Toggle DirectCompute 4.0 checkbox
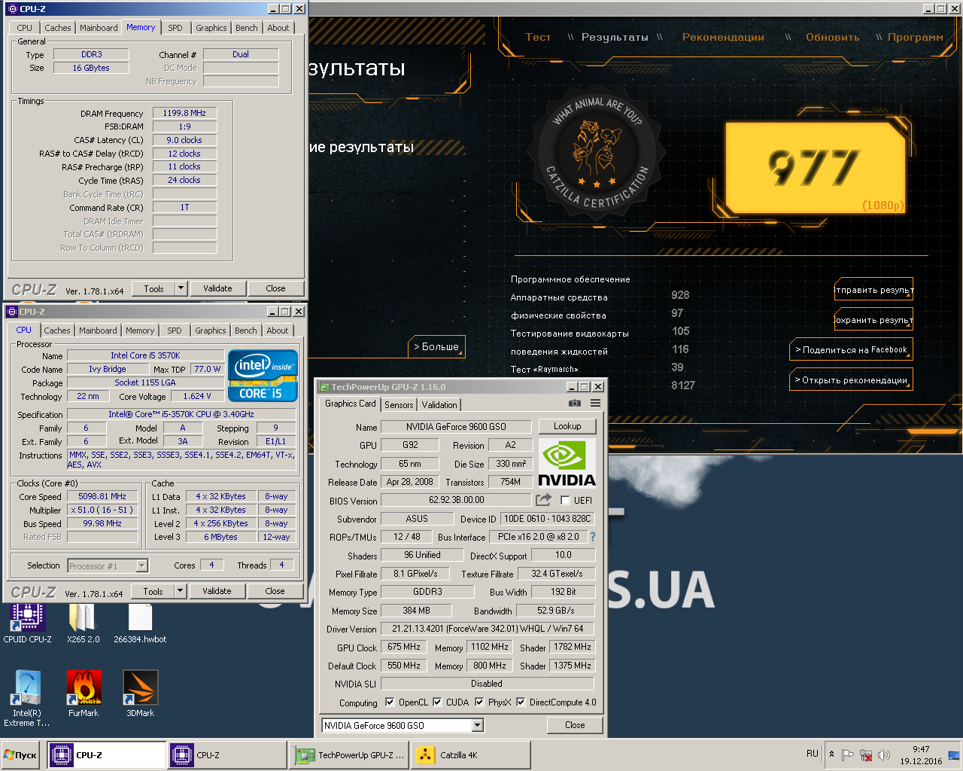The image size is (963, 771). click(x=521, y=702)
